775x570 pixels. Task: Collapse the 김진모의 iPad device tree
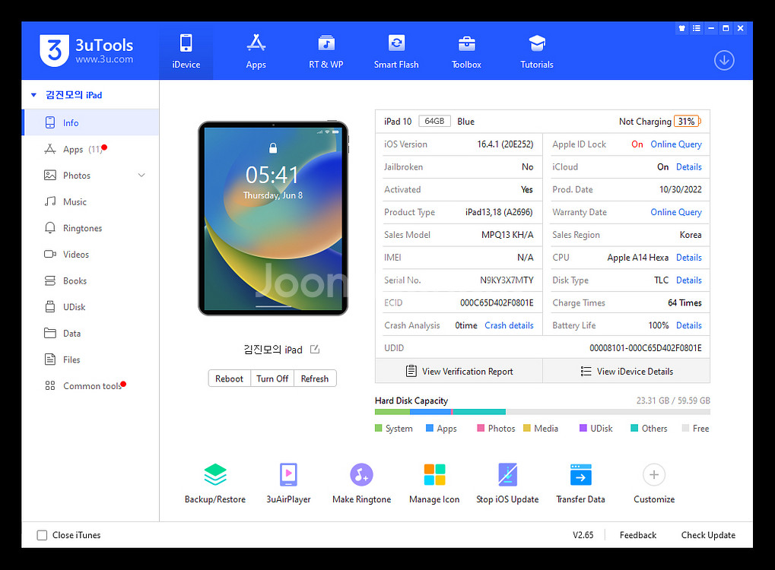[33, 95]
